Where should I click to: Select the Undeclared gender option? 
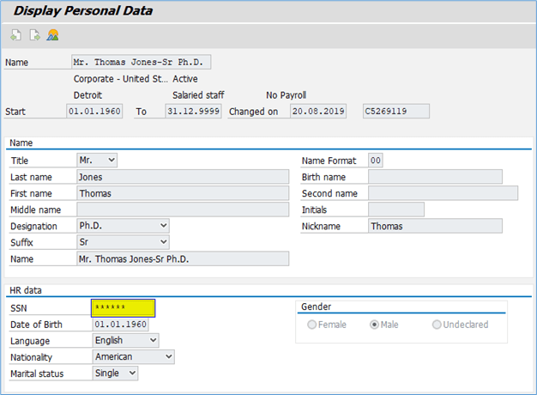click(437, 325)
